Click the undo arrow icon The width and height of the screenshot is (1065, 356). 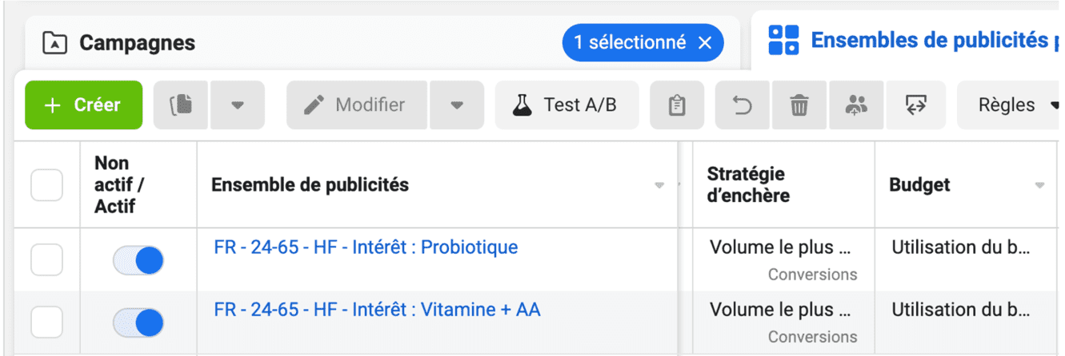point(743,105)
